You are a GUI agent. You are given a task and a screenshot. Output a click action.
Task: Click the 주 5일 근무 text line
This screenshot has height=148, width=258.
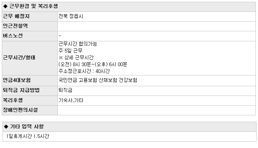click(70, 51)
